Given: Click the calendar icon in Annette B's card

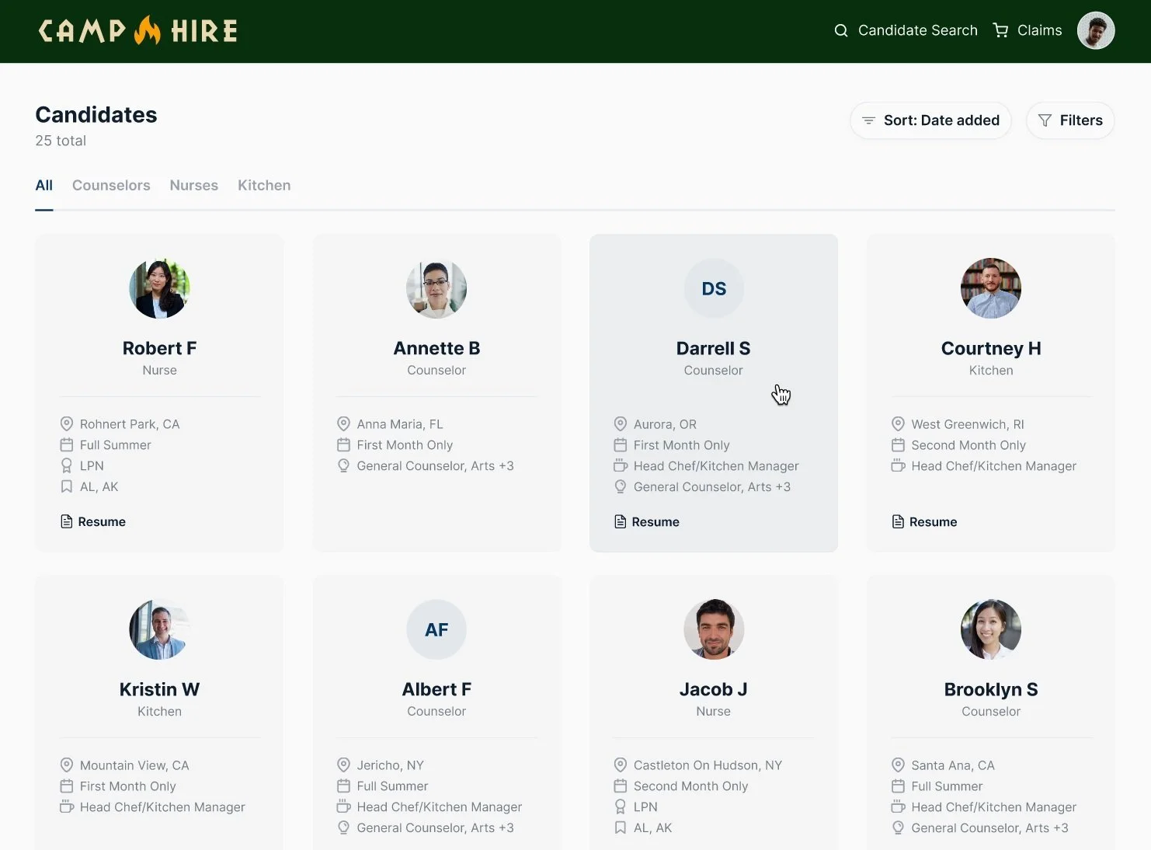Looking at the screenshot, I should pyautogui.click(x=343, y=445).
